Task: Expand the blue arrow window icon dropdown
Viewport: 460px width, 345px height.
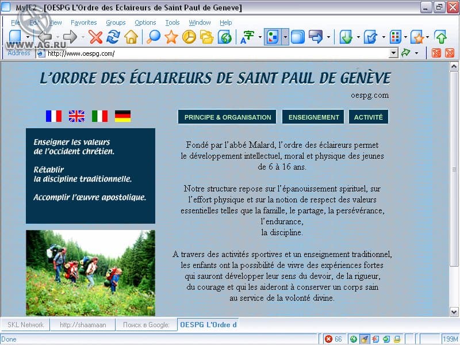Action: click(x=328, y=37)
